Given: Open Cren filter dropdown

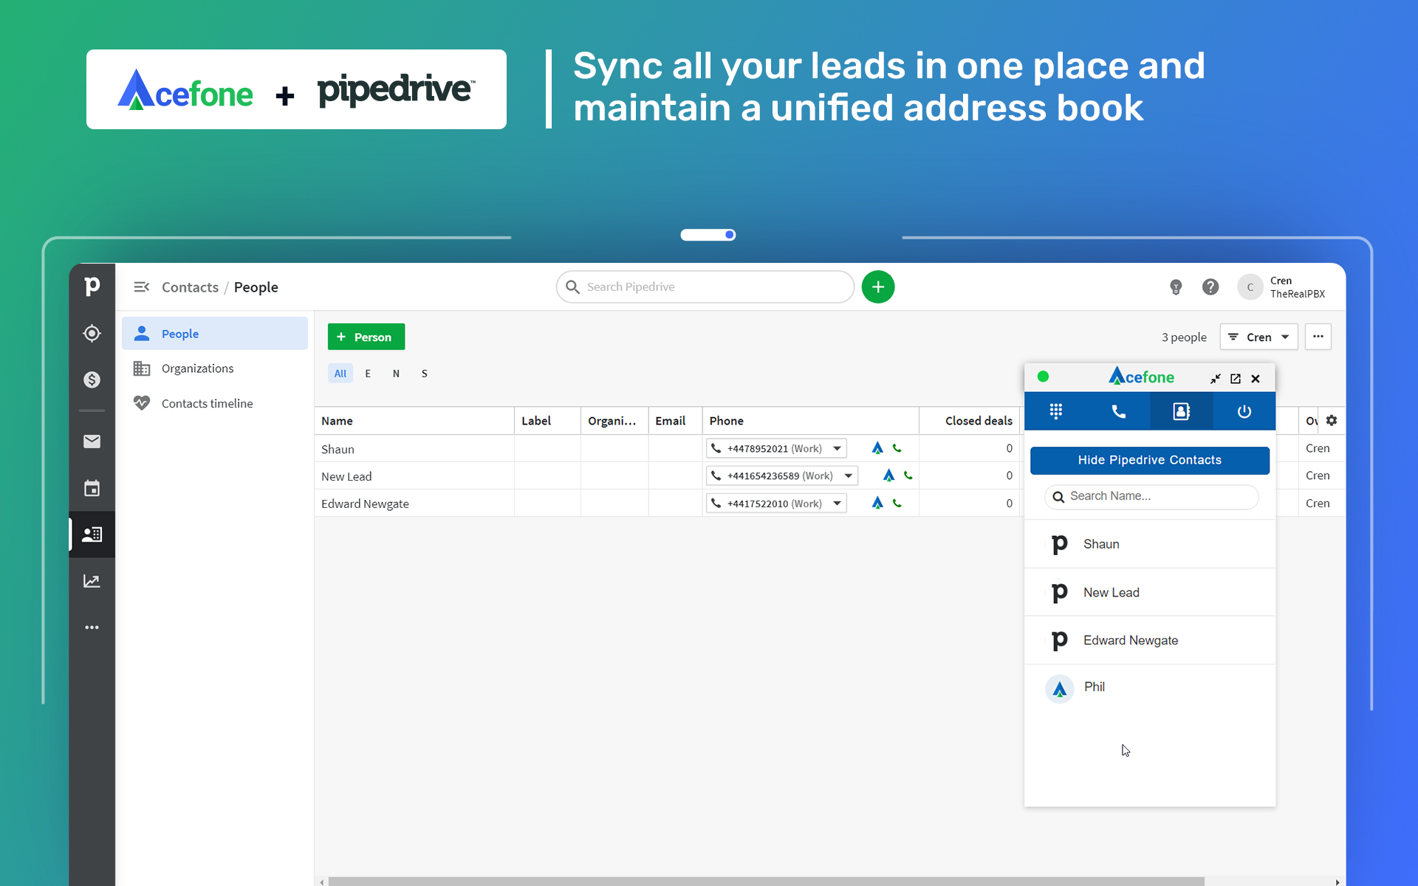Looking at the screenshot, I should (x=1258, y=337).
